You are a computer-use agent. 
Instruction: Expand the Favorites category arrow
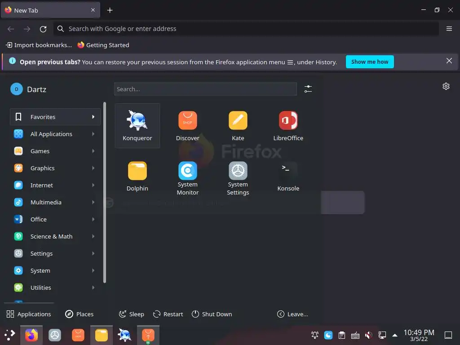click(93, 117)
